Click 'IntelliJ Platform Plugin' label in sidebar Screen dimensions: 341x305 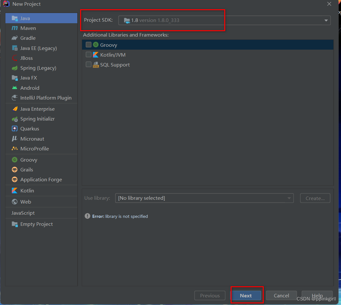46,98
